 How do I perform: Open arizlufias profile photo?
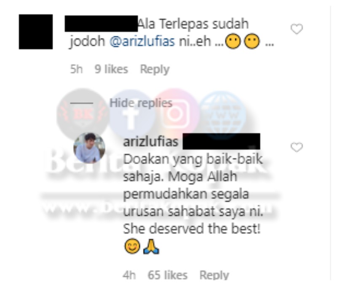click(89, 148)
